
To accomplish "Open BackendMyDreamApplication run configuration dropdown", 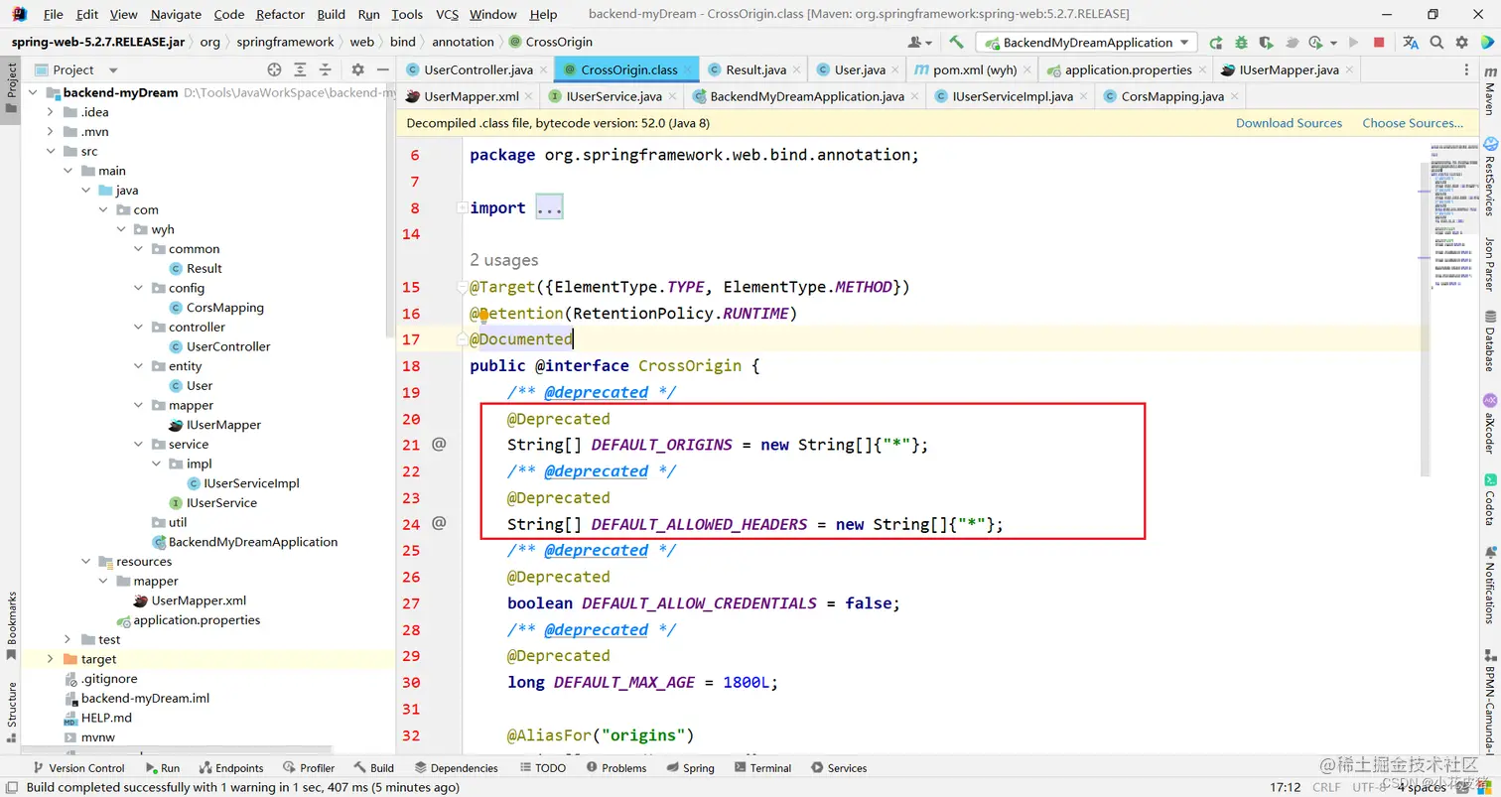I will (1087, 43).
